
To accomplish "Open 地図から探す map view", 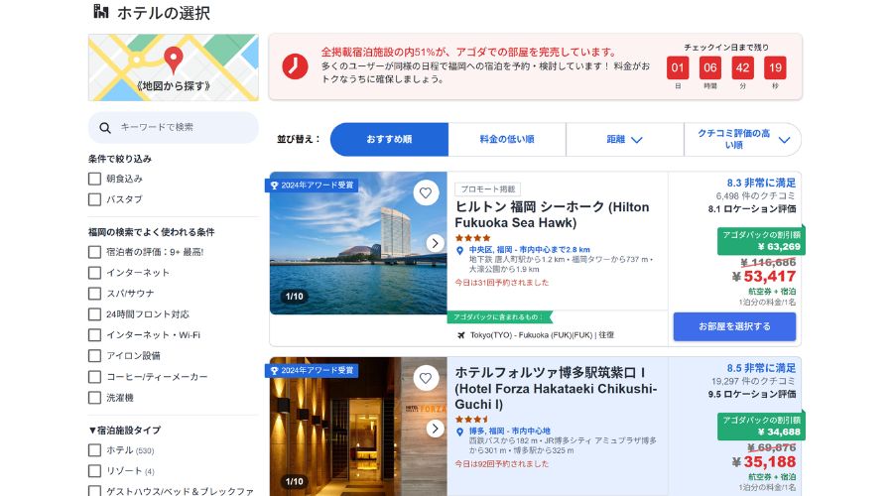I will (174, 67).
